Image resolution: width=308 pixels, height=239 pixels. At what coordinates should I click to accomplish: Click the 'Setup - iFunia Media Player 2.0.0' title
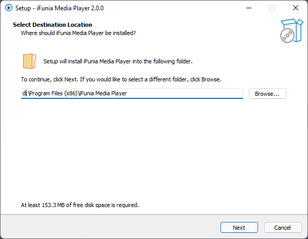(60, 8)
